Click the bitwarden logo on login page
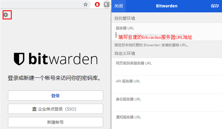Screen dimensions: 222x129 55,59
